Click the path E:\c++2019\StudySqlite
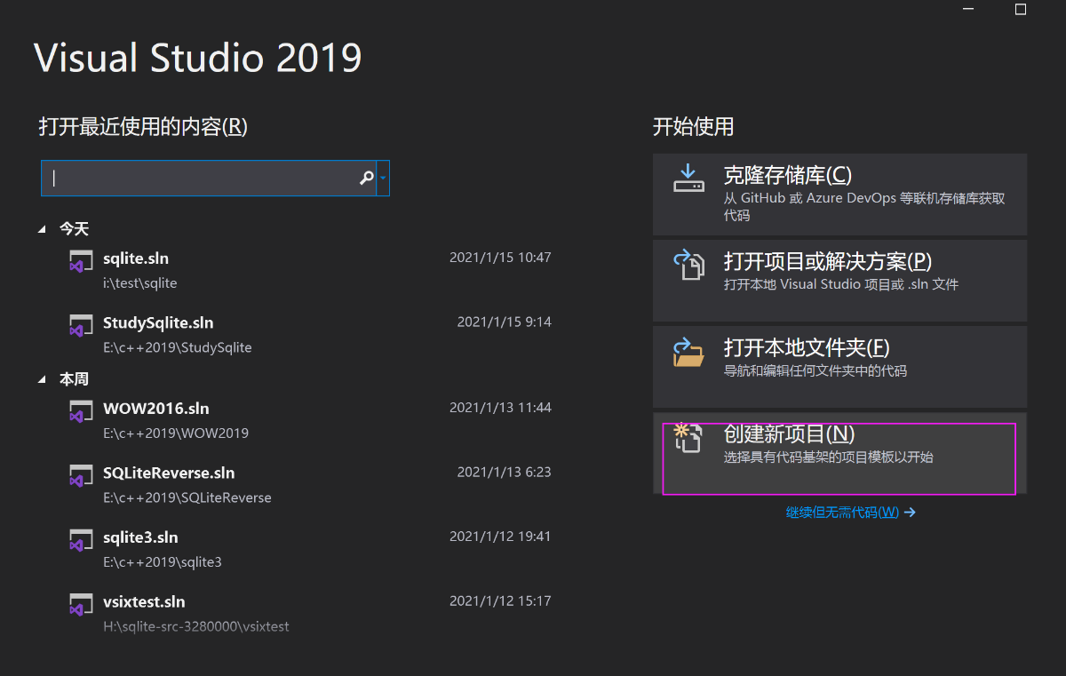This screenshot has width=1066, height=676. tap(178, 347)
